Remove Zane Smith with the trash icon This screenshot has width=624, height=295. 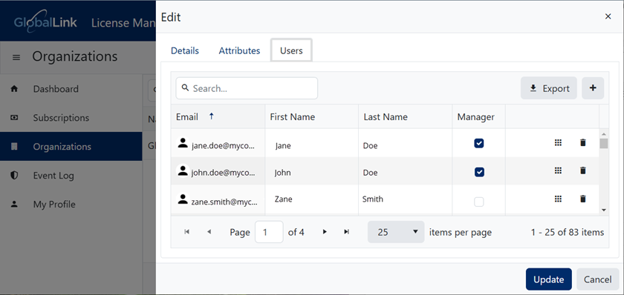coord(583,199)
